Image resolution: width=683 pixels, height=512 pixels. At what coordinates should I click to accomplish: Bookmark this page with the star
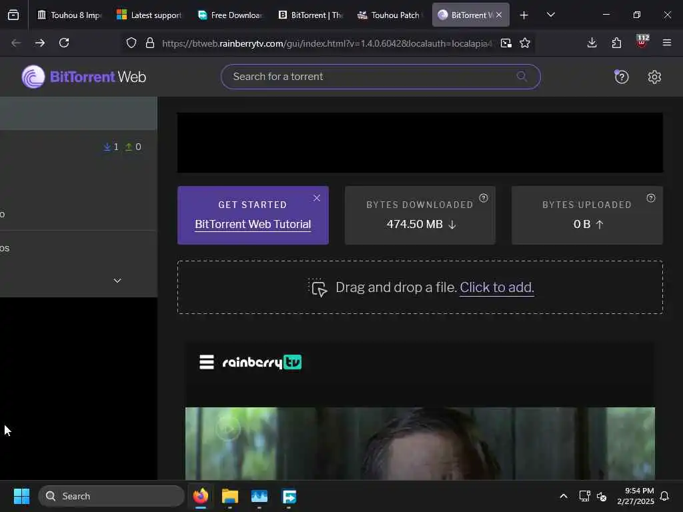525,43
